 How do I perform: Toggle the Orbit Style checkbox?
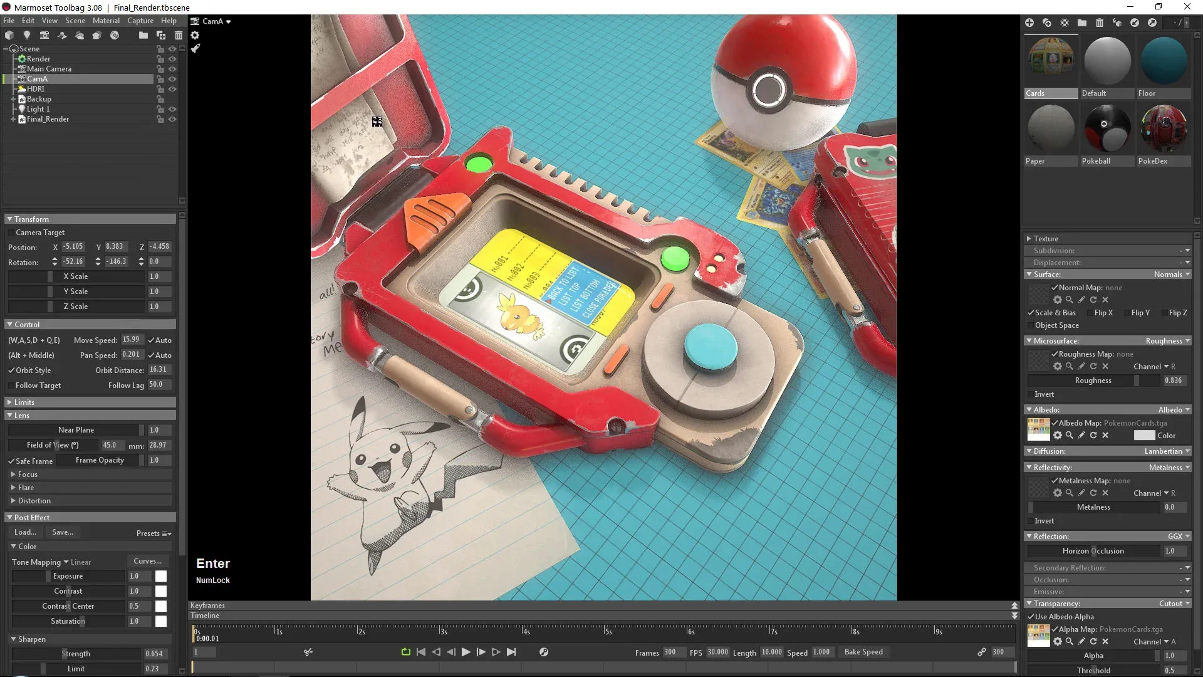coord(11,370)
